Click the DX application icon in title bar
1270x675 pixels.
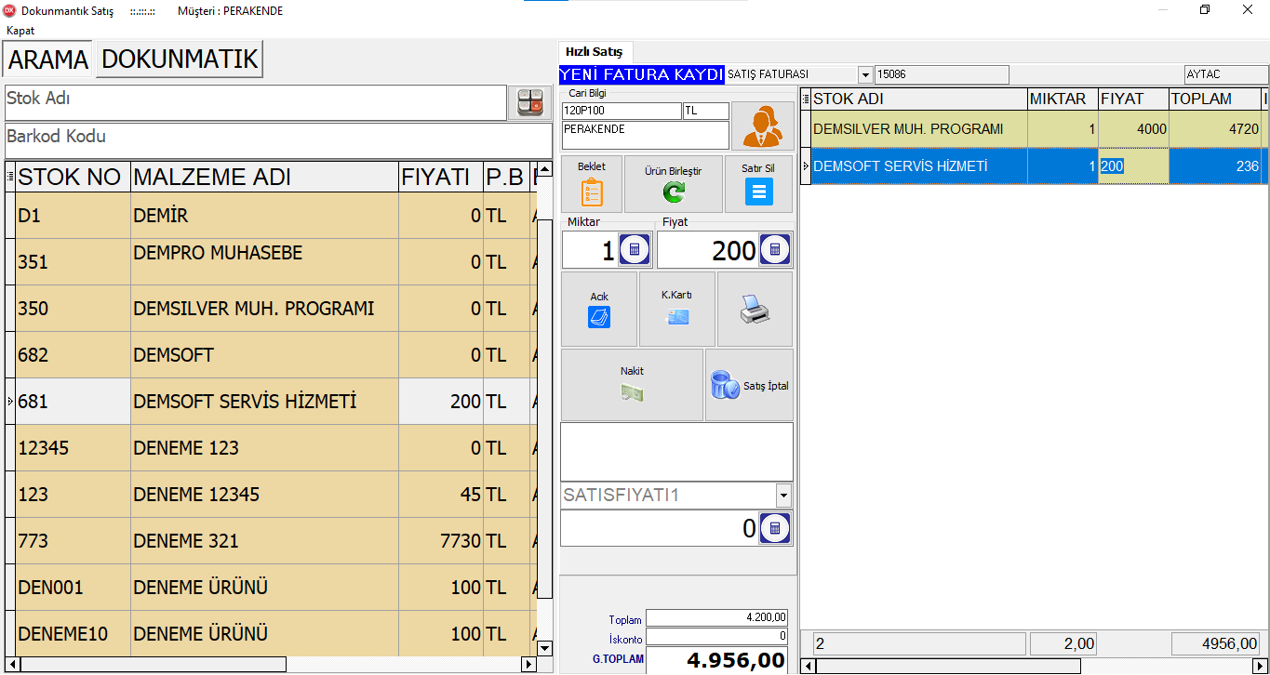click(x=10, y=10)
